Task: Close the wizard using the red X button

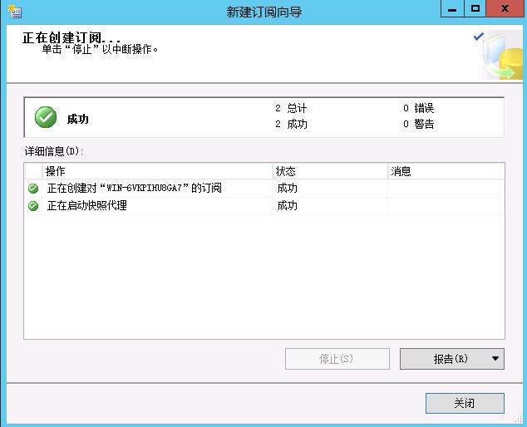Action: (x=504, y=9)
